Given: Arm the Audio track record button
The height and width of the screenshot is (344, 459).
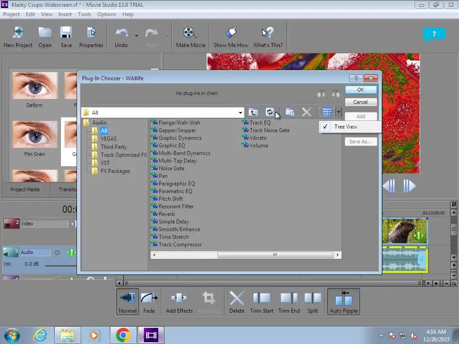Looking at the screenshot, I should (x=57, y=253).
